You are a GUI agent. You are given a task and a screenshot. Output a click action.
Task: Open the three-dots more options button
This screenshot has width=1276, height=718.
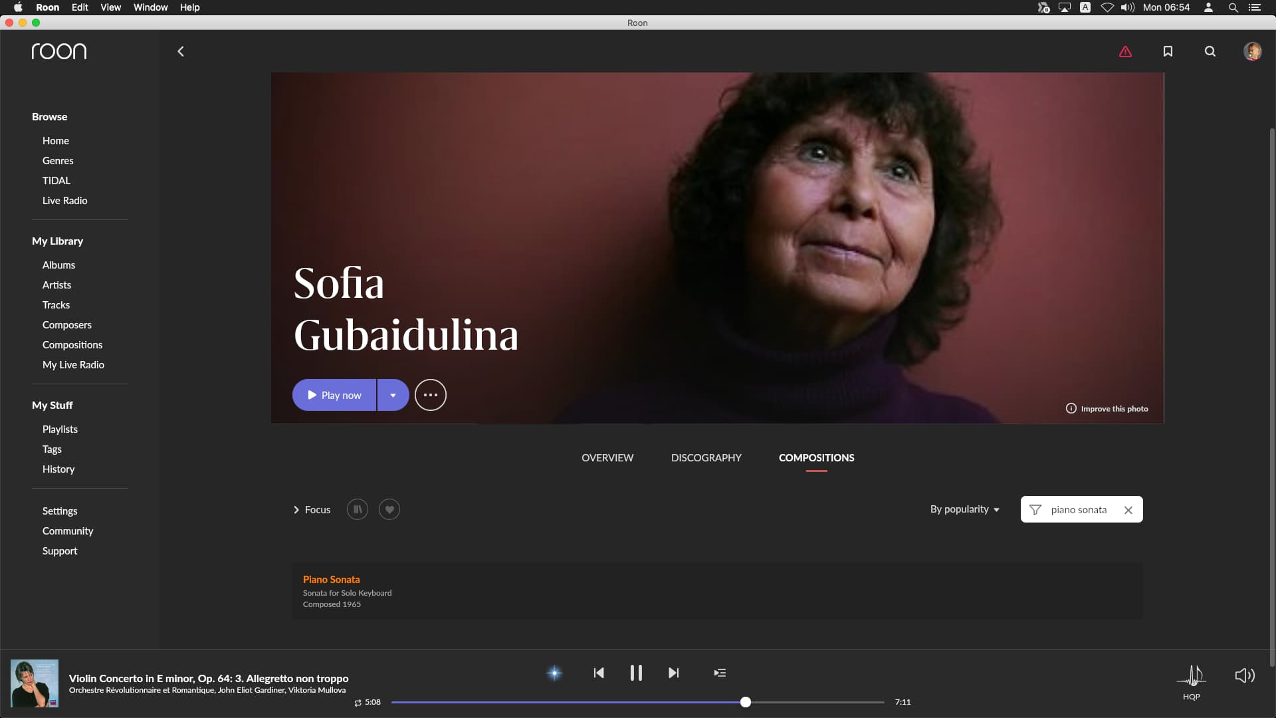pos(430,395)
